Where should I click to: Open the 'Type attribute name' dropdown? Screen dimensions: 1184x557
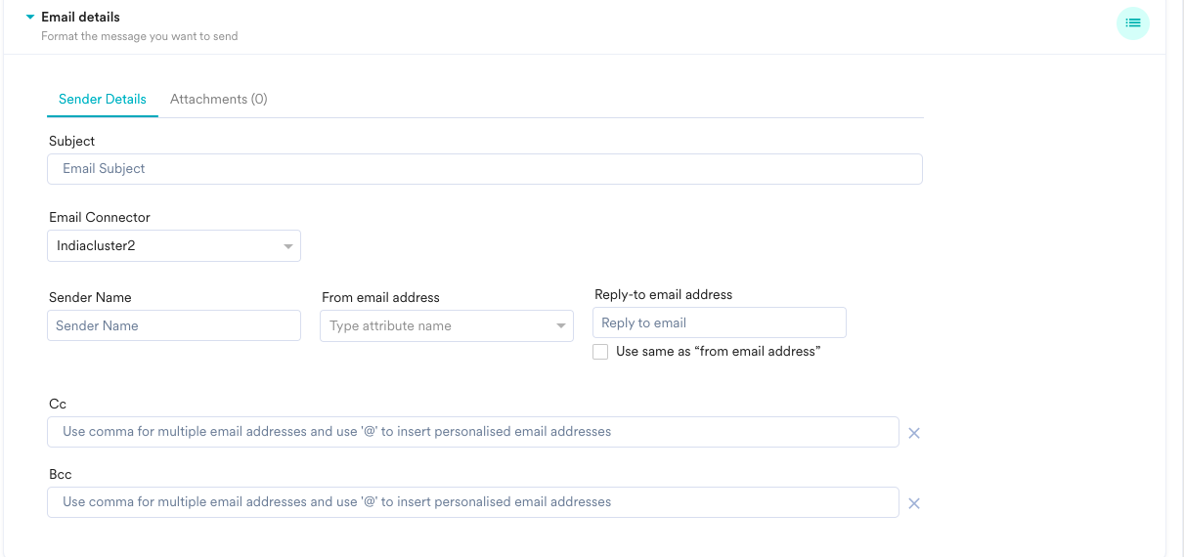pos(435,326)
